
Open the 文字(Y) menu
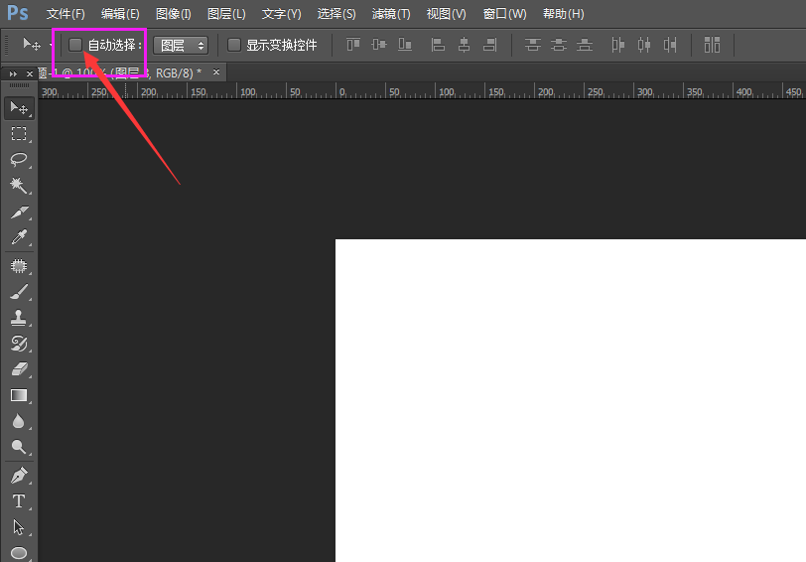[x=282, y=14]
